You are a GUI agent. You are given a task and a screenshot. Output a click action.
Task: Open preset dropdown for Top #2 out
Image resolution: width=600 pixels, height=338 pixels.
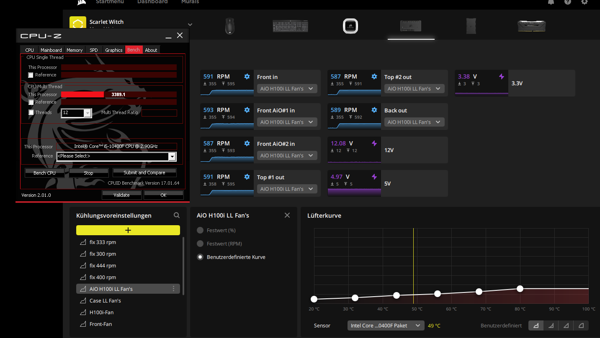(414, 89)
